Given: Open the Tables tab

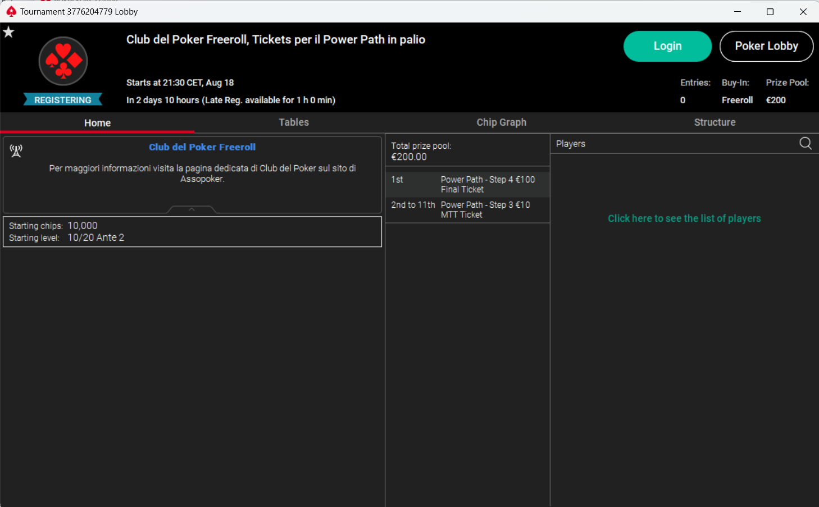Looking at the screenshot, I should (x=294, y=122).
